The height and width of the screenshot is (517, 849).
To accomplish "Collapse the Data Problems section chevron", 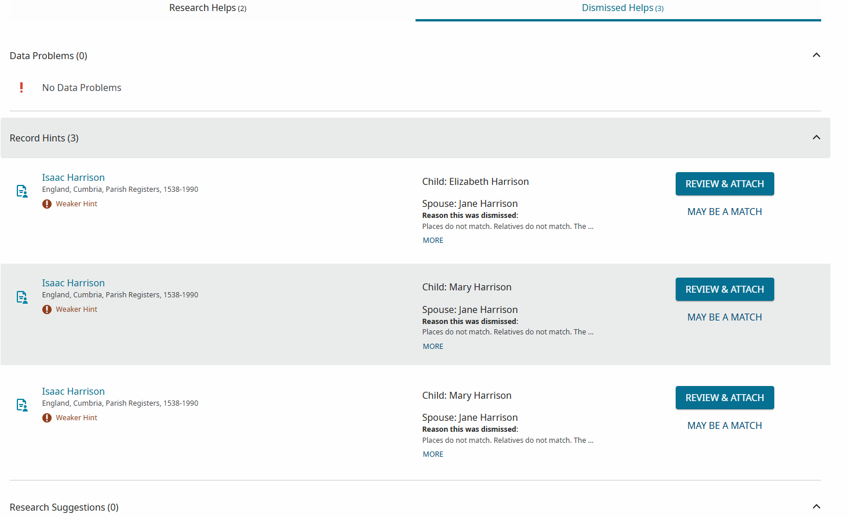I will click(816, 55).
